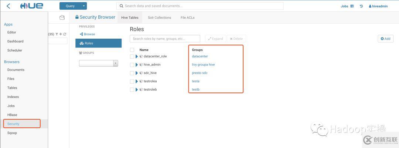This screenshot has width=399, height=148.
Task: Expand the sdc_hive role row
Action: pos(137,73)
